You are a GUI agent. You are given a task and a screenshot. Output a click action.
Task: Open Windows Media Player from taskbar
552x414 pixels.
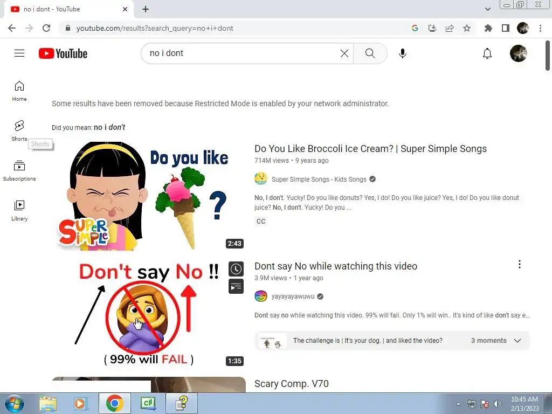(x=80, y=403)
